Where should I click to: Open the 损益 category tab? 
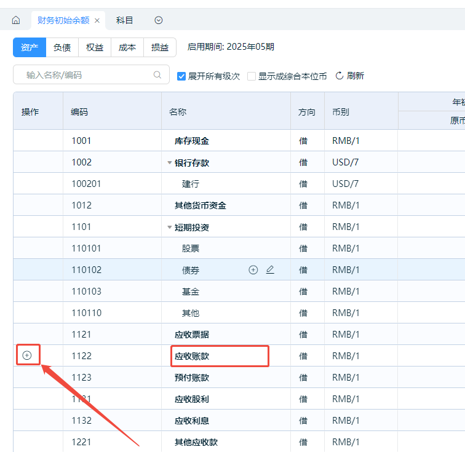tap(160, 47)
